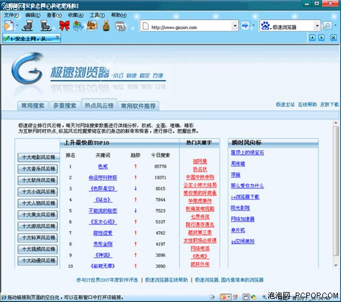Switch to the 常用软件推荐 page tab

point(138,106)
